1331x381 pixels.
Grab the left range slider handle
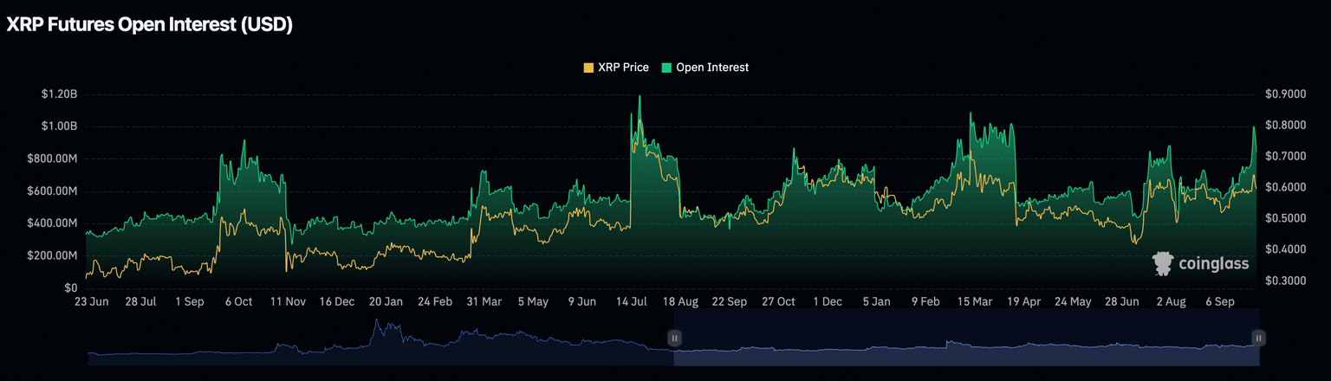click(x=674, y=338)
